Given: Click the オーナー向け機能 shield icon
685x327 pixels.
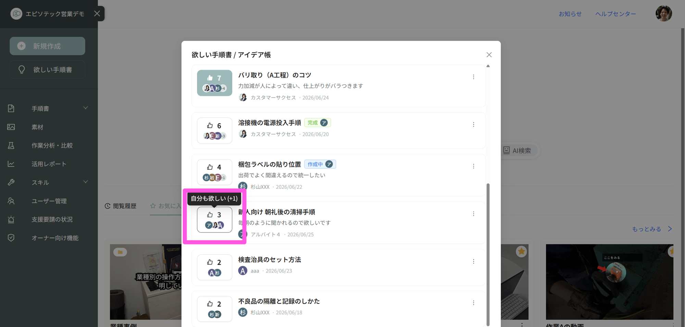Looking at the screenshot, I should click(11, 238).
